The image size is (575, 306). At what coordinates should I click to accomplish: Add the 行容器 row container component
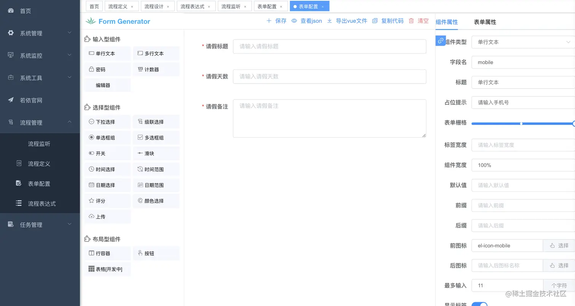tap(108, 253)
